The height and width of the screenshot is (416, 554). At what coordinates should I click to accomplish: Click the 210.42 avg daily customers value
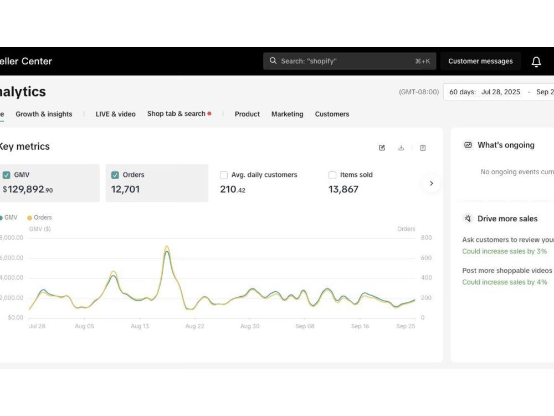(233, 190)
